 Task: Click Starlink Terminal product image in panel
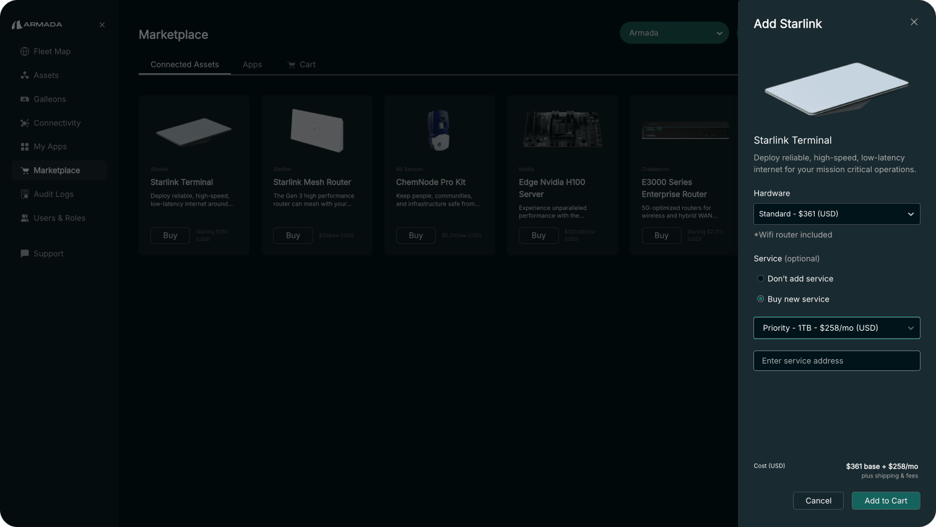836,89
